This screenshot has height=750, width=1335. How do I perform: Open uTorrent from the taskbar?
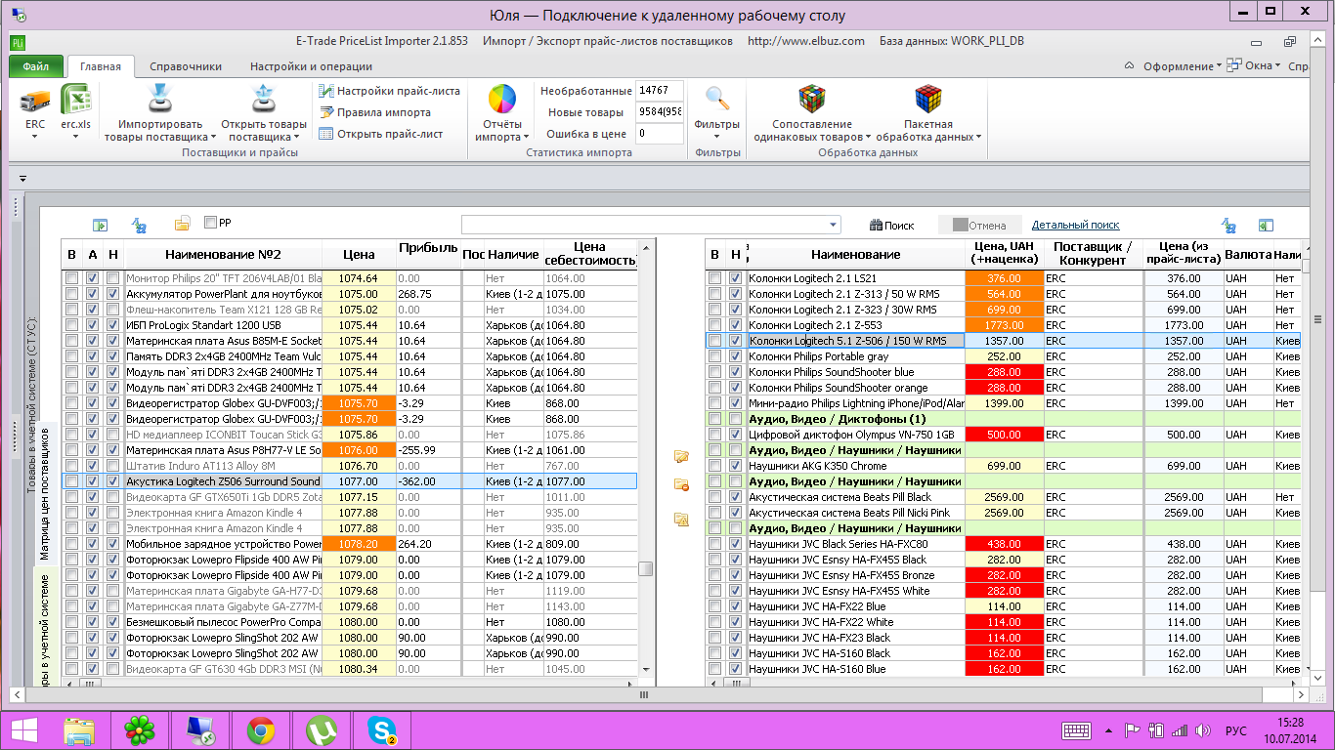321,730
